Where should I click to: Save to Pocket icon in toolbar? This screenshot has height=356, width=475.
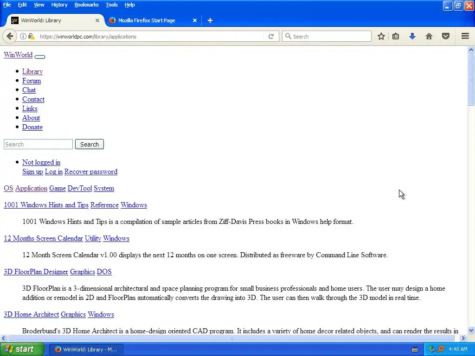tap(446, 36)
